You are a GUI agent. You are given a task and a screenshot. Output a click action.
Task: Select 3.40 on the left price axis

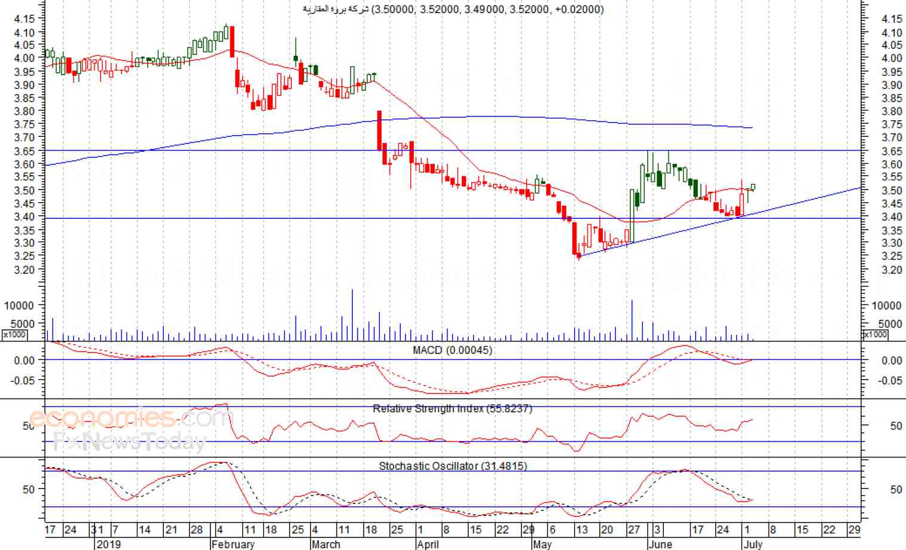[24, 216]
